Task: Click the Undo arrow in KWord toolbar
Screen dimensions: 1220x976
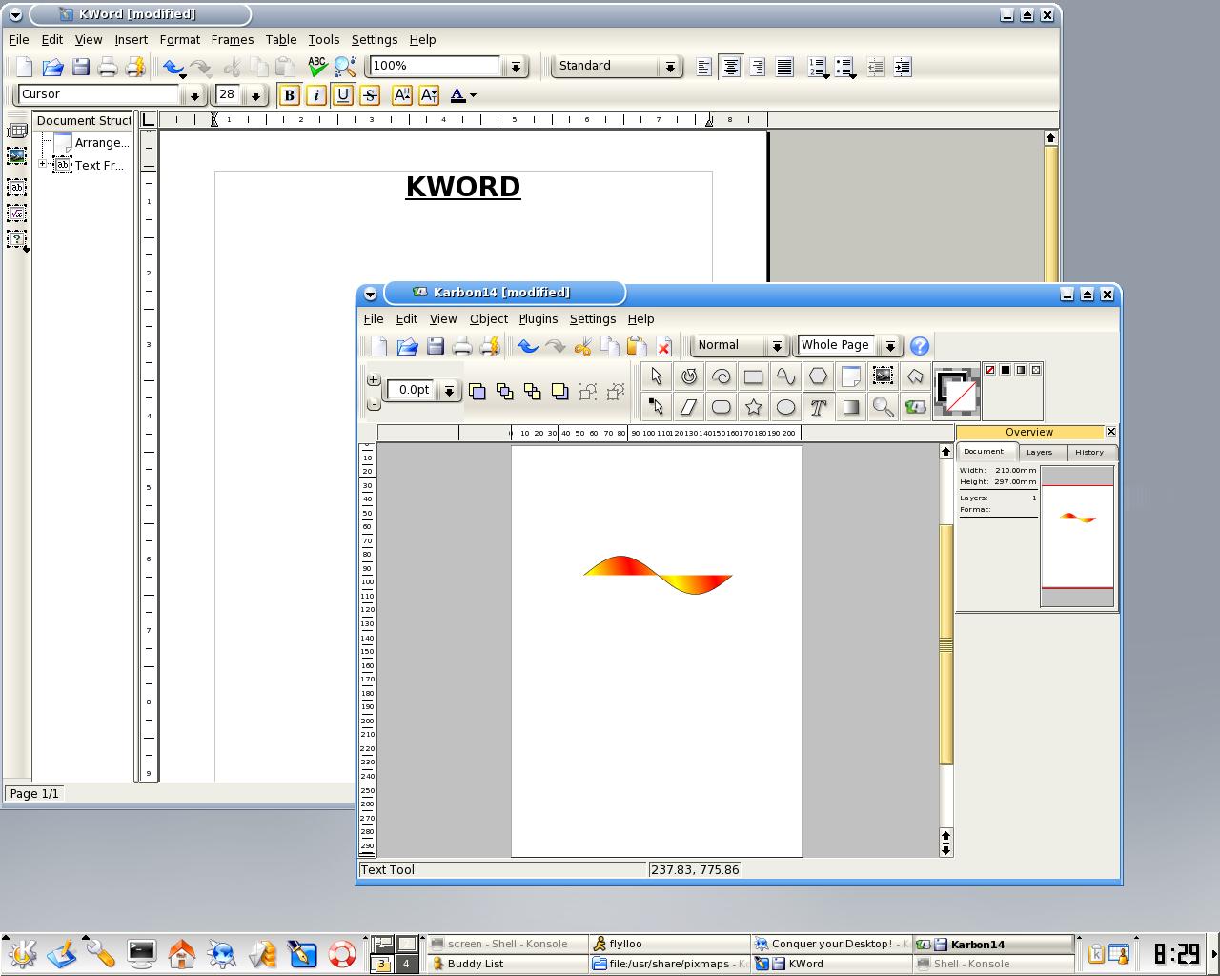Action: (x=173, y=66)
